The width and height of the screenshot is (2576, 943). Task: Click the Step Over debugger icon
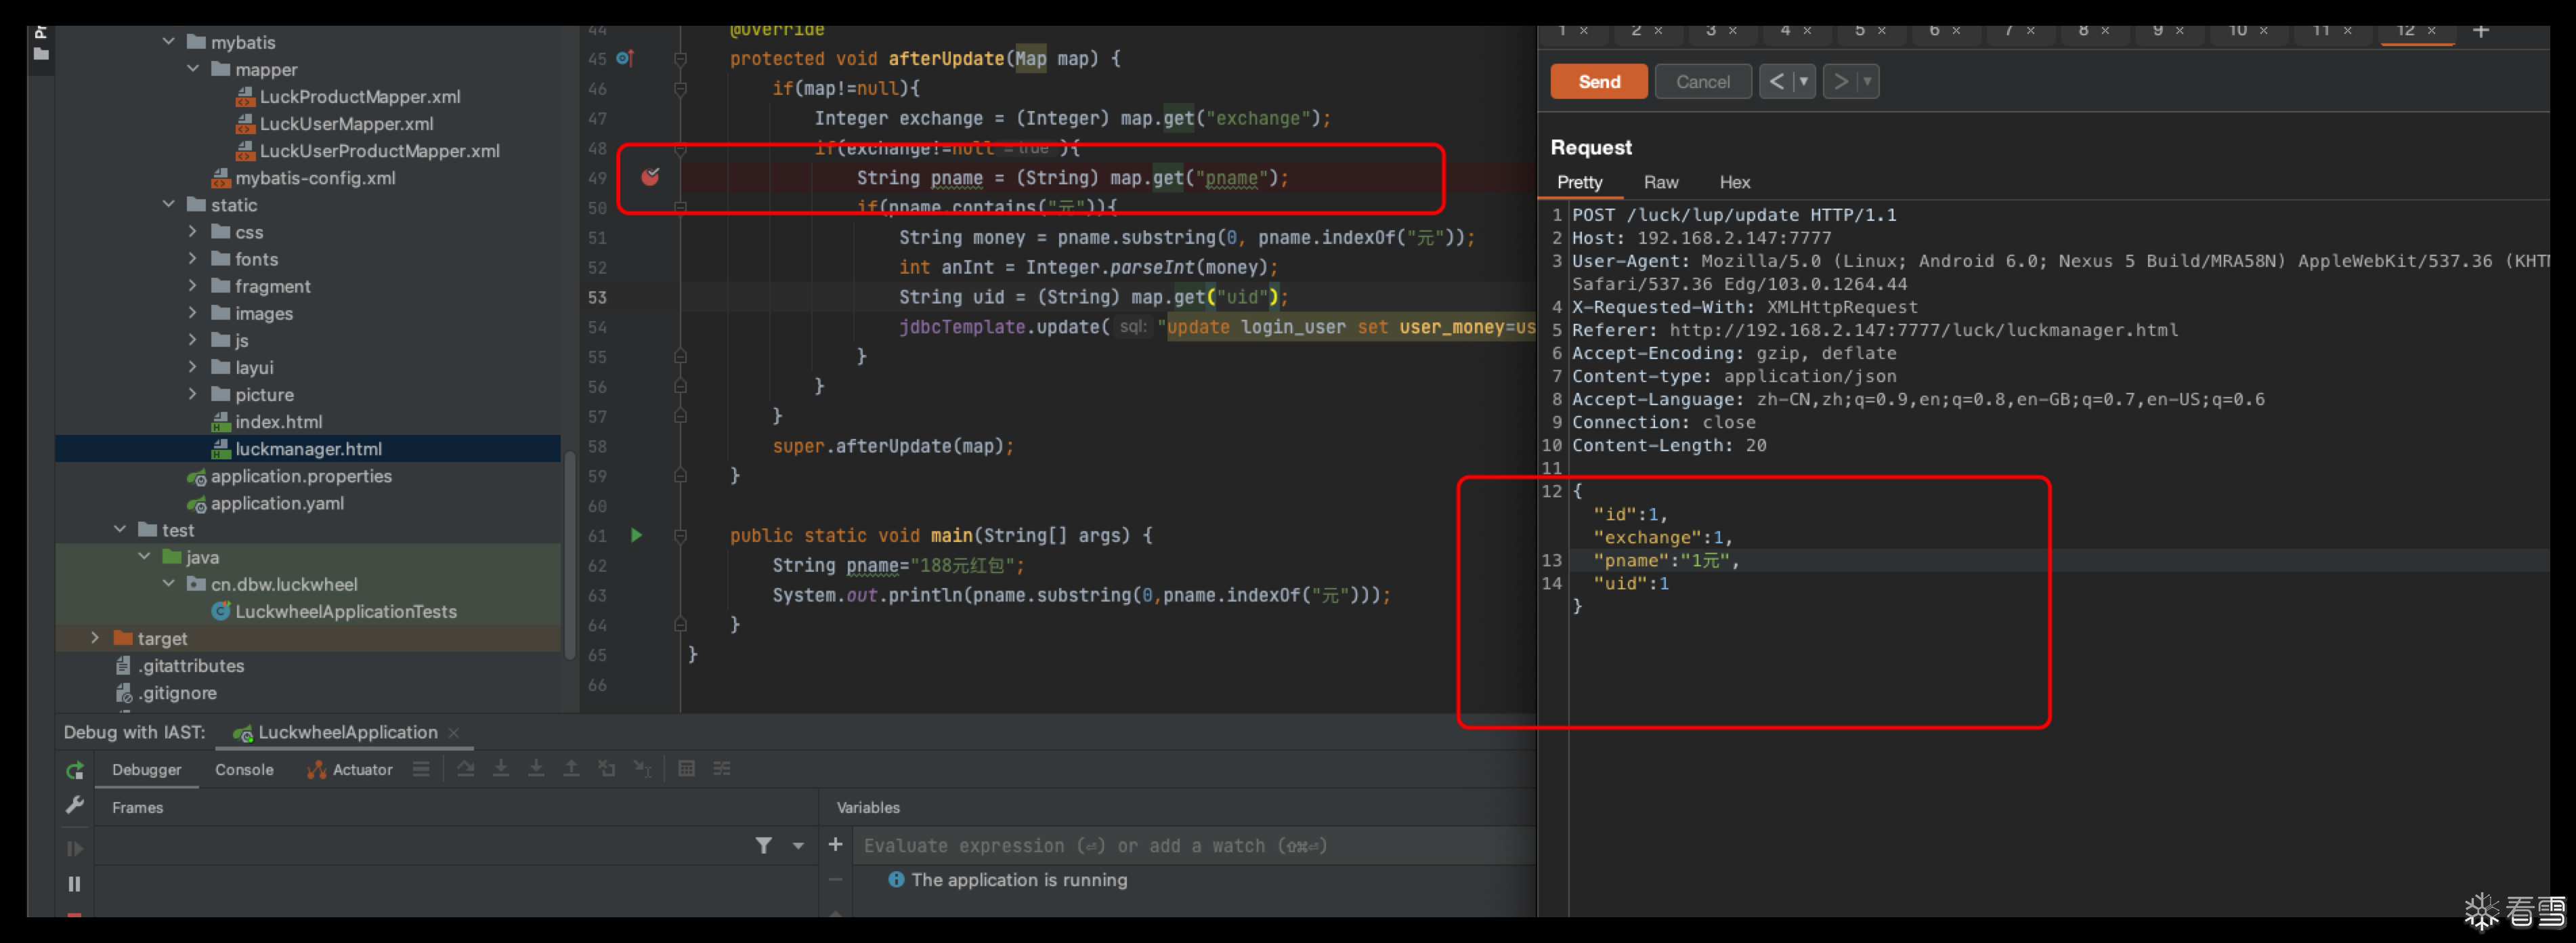point(466,768)
